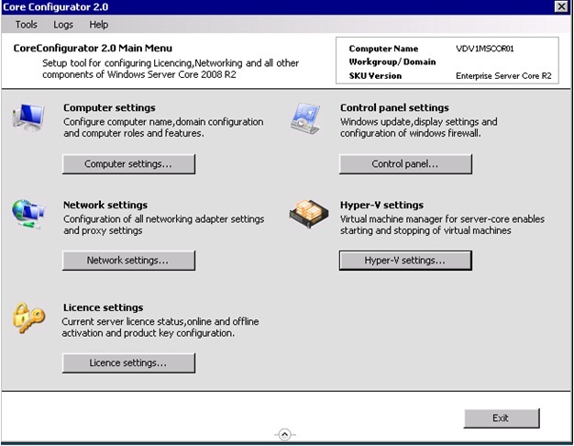Click the Control panel settings section heading
Image resolution: width=574 pixels, height=446 pixels.
(x=394, y=107)
